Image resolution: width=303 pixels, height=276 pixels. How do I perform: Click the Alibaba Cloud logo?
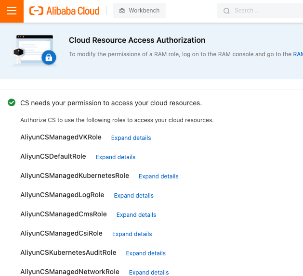tap(65, 11)
